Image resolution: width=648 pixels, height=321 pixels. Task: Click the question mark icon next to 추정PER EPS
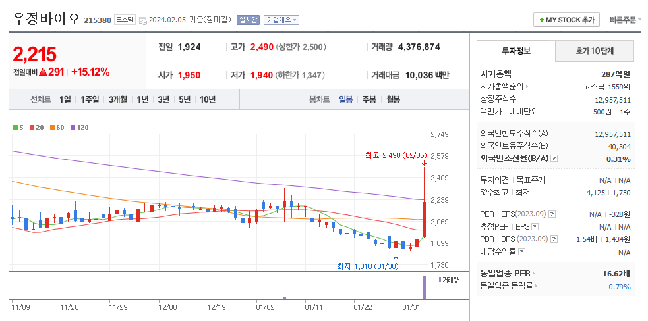pyautogui.click(x=535, y=226)
